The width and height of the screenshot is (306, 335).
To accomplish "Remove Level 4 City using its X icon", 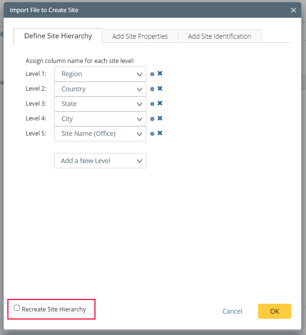I will coord(160,119).
